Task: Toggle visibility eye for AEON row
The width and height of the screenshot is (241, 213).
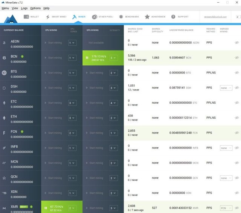Action: click(x=237, y=43)
